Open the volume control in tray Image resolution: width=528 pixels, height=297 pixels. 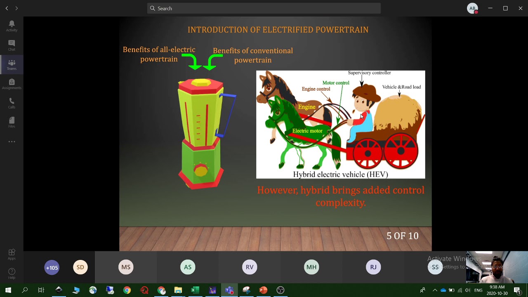point(468,290)
